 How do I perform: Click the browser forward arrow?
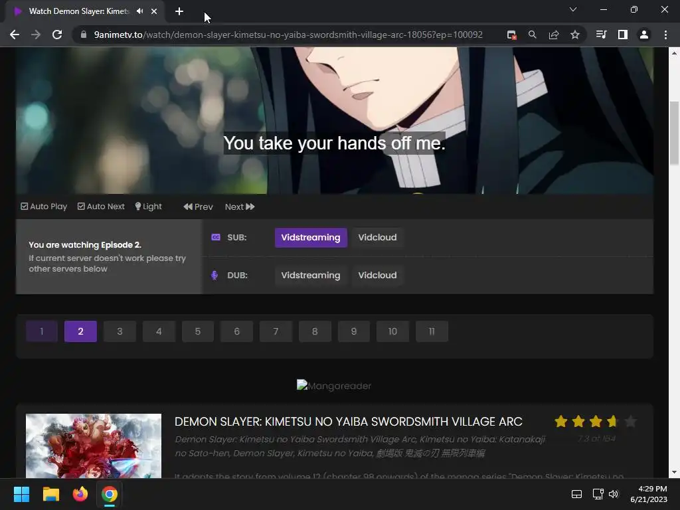pos(36,35)
